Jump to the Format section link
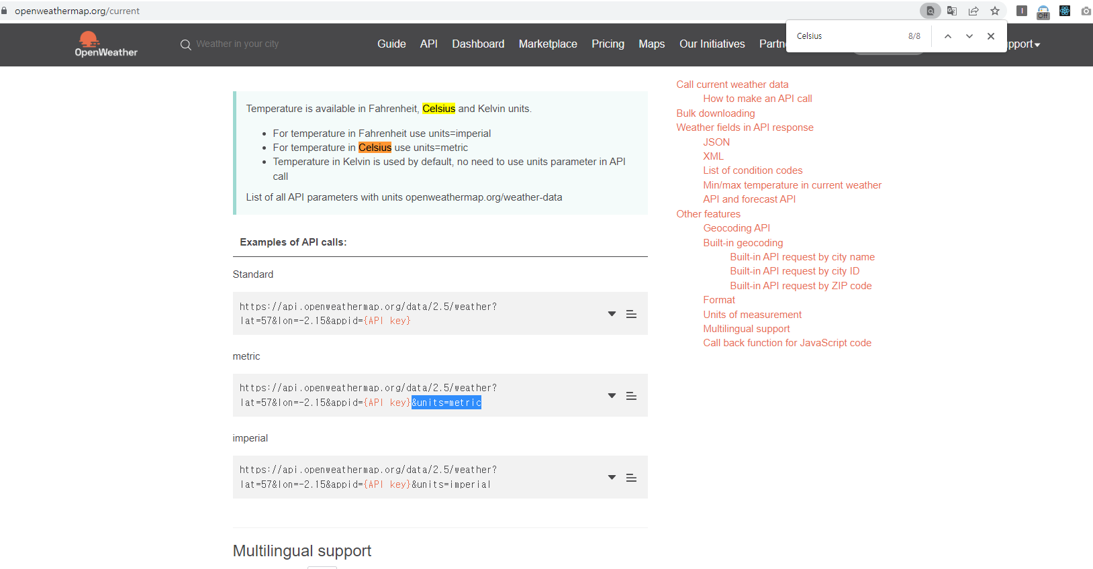This screenshot has height=569, width=1093. click(719, 300)
